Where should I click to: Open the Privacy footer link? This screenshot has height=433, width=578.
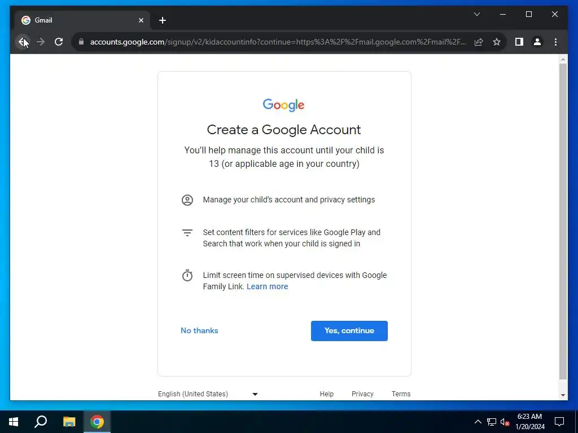click(x=362, y=394)
